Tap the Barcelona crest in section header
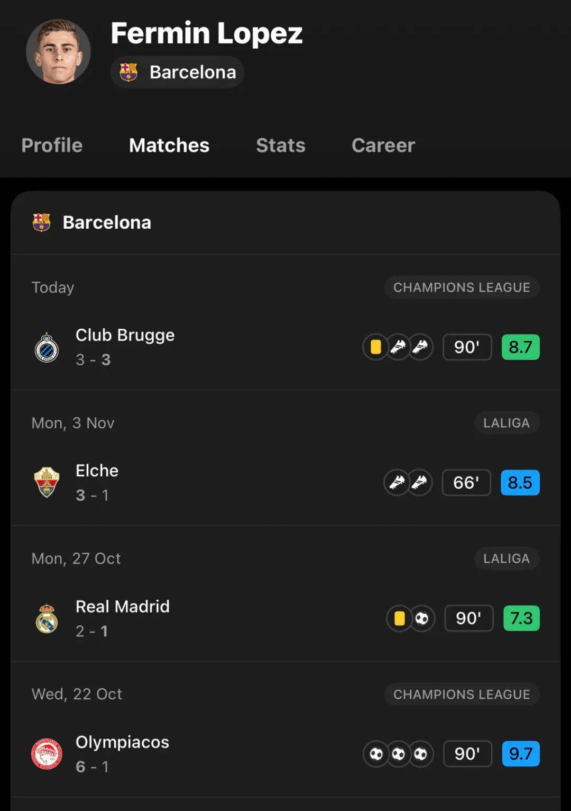This screenshot has height=811, width=571. pos(41,222)
